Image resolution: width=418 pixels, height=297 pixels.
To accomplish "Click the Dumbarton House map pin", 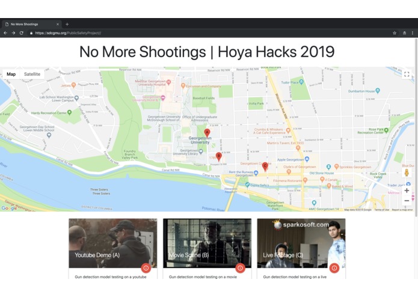I will (378, 91).
